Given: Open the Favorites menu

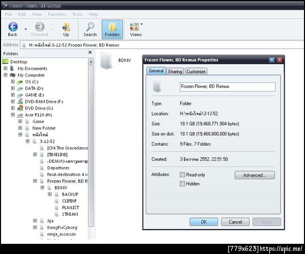Looking at the screenshot, I should pos(57,14).
